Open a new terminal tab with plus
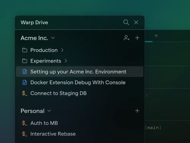Image resolution: width=190 pixels, height=143 pixels. tap(156, 36)
